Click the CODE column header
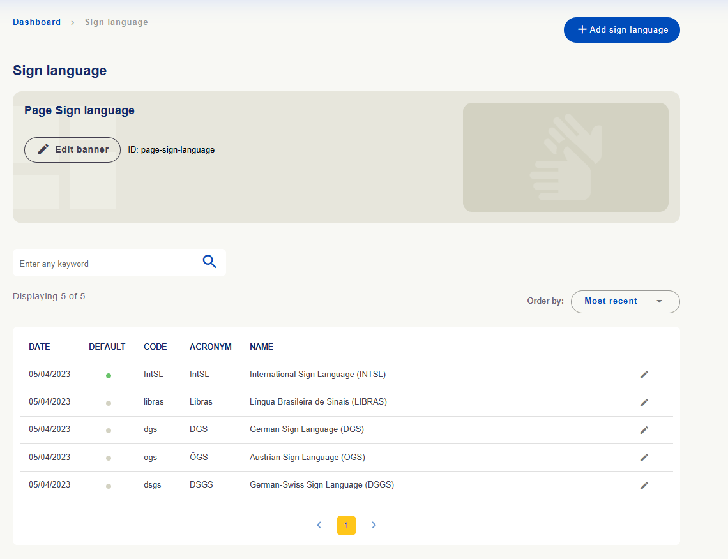Screen dimensions: 728x559 [155, 347]
